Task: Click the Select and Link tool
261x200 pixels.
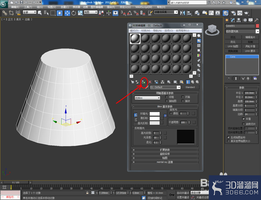Action: point(5,13)
